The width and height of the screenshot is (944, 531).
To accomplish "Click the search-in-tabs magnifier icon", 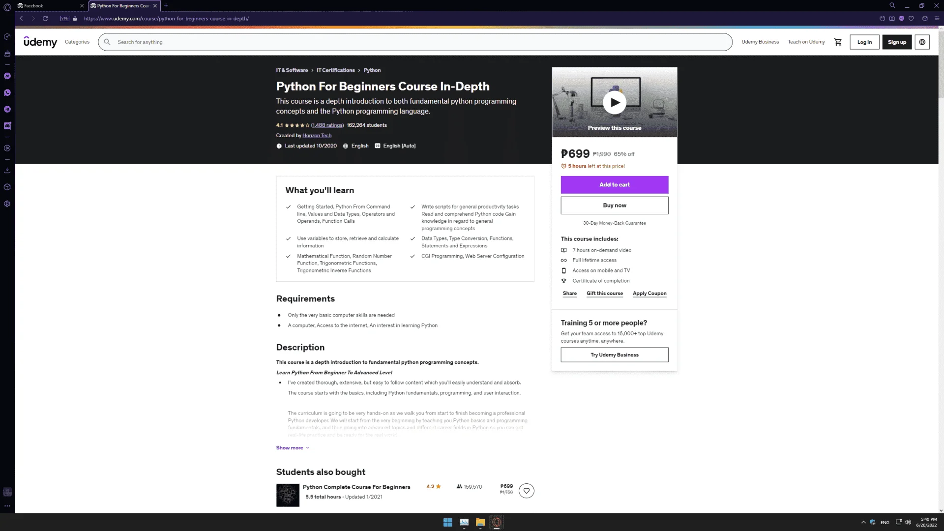I will (892, 5).
